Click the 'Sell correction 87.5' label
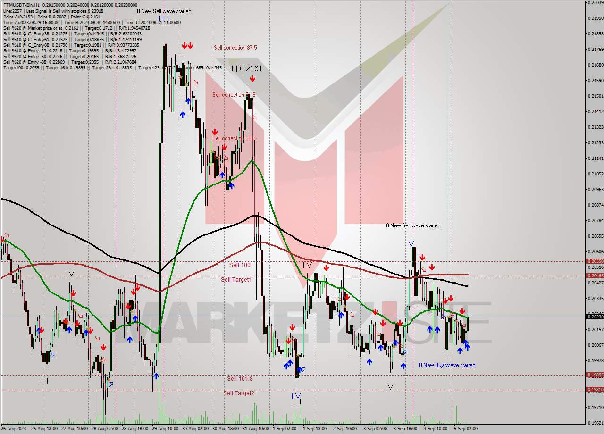The height and width of the screenshot is (434, 604). pyautogui.click(x=235, y=48)
